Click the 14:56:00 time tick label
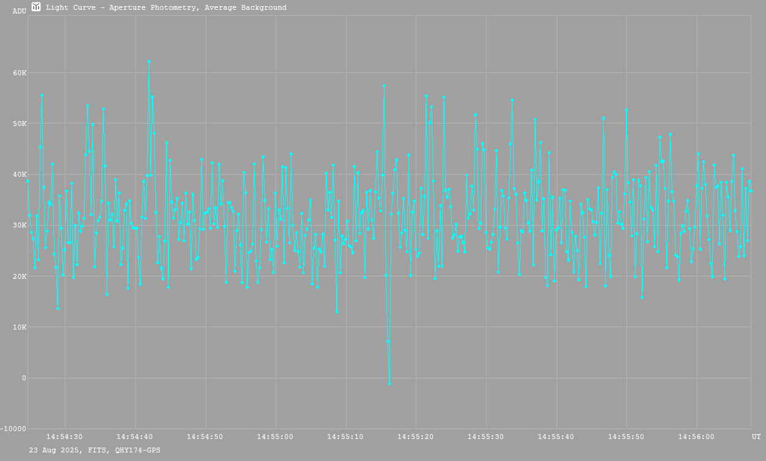 coord(696,437)
